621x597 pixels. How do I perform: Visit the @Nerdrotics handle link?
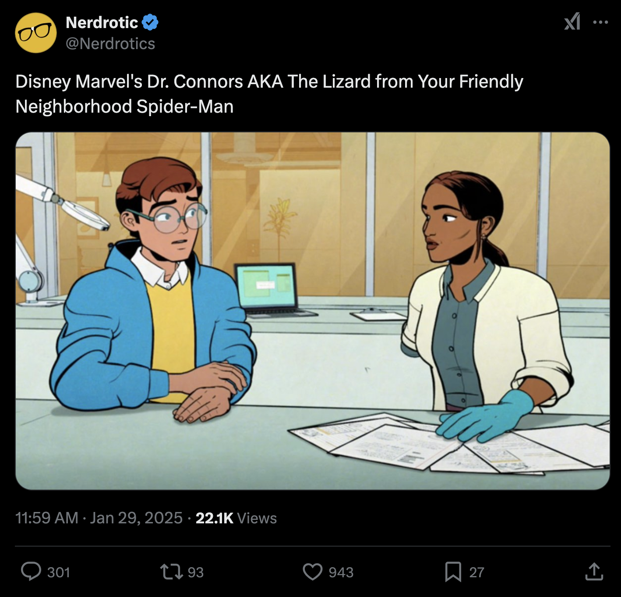(110, 43)
